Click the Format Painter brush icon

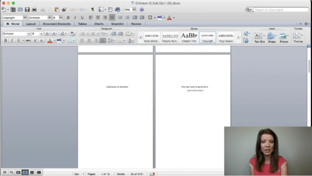tap(64, 9)
